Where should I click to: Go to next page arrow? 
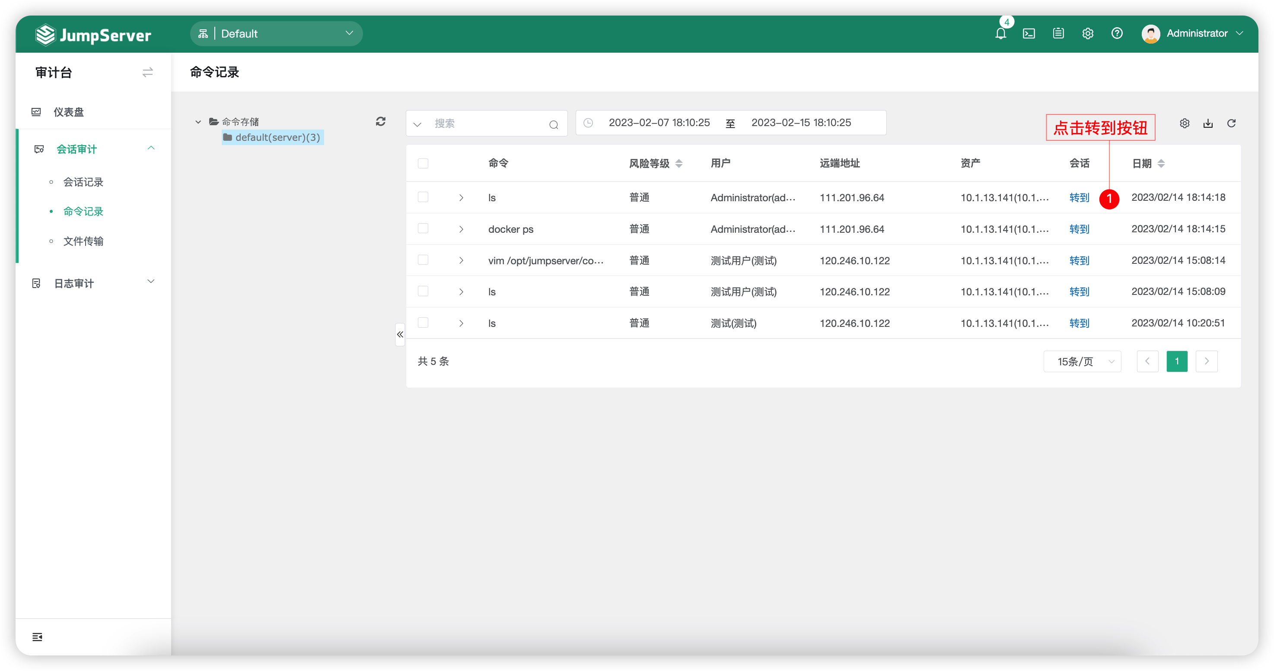coord(1206,361)
